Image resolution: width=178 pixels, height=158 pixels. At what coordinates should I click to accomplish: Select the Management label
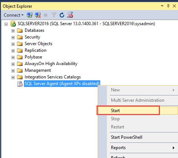38,70
